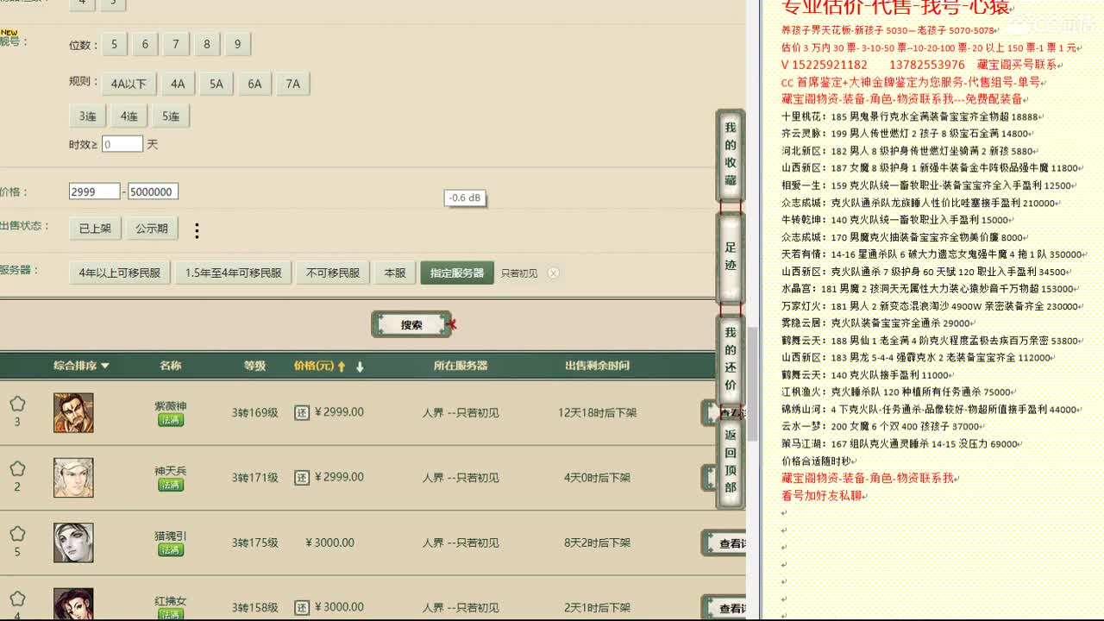Open 足迹 side panel tab
This screenshot has height=621, width=1104.
tap(731, 256)
